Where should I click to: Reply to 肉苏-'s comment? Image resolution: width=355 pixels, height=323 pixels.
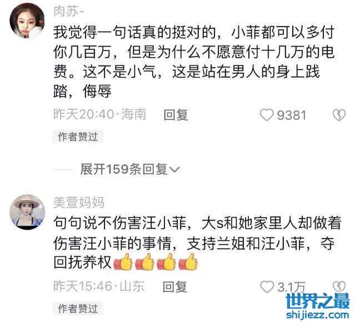[176, 115]
